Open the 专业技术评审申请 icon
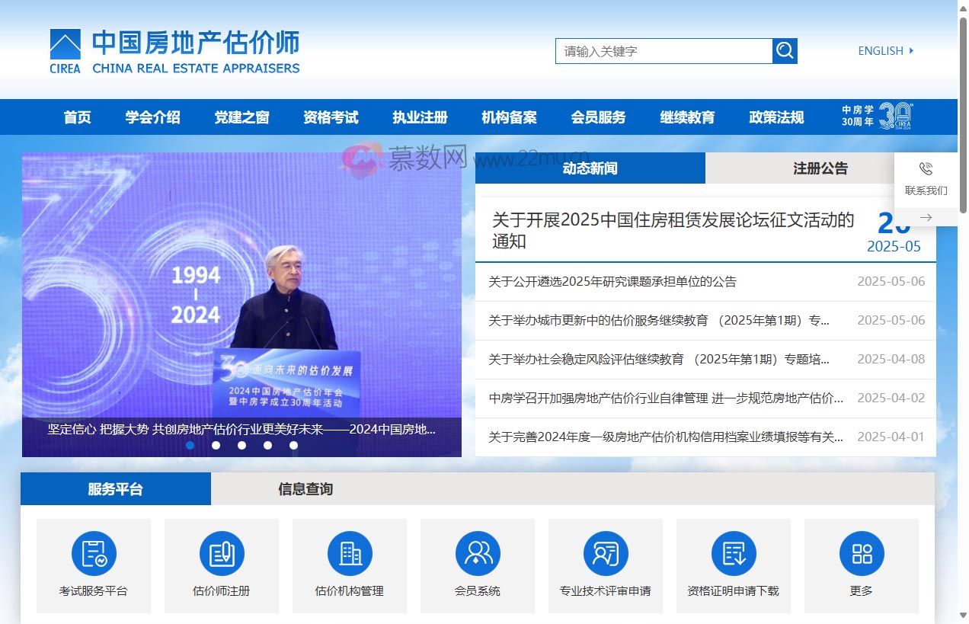 [605, 553]
